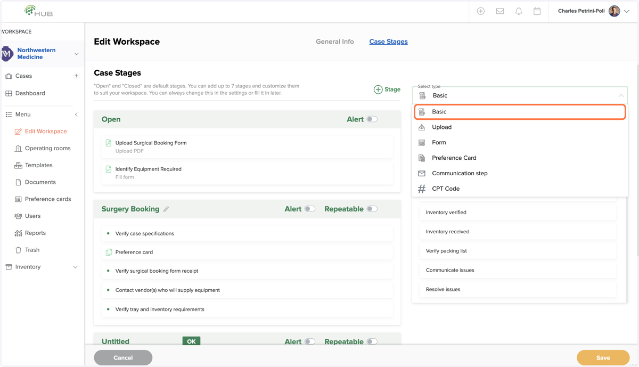Image resolution: width=639 pixels, height=367 pixels.
Task: Toggle Alert for Surgery Booking stage
Action: click(x=309, y=209)
